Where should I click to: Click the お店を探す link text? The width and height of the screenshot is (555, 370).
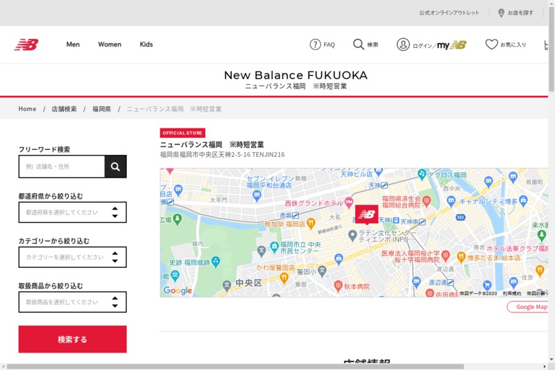520,12
